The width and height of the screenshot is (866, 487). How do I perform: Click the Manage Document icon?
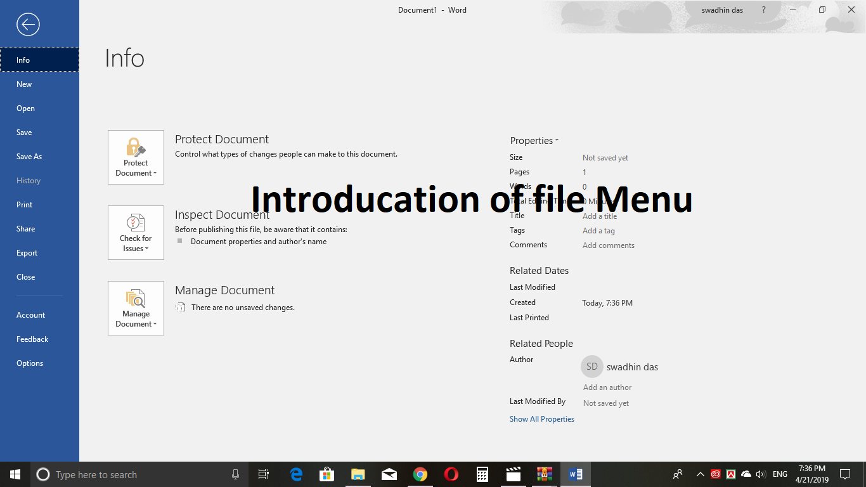point(136,297)
